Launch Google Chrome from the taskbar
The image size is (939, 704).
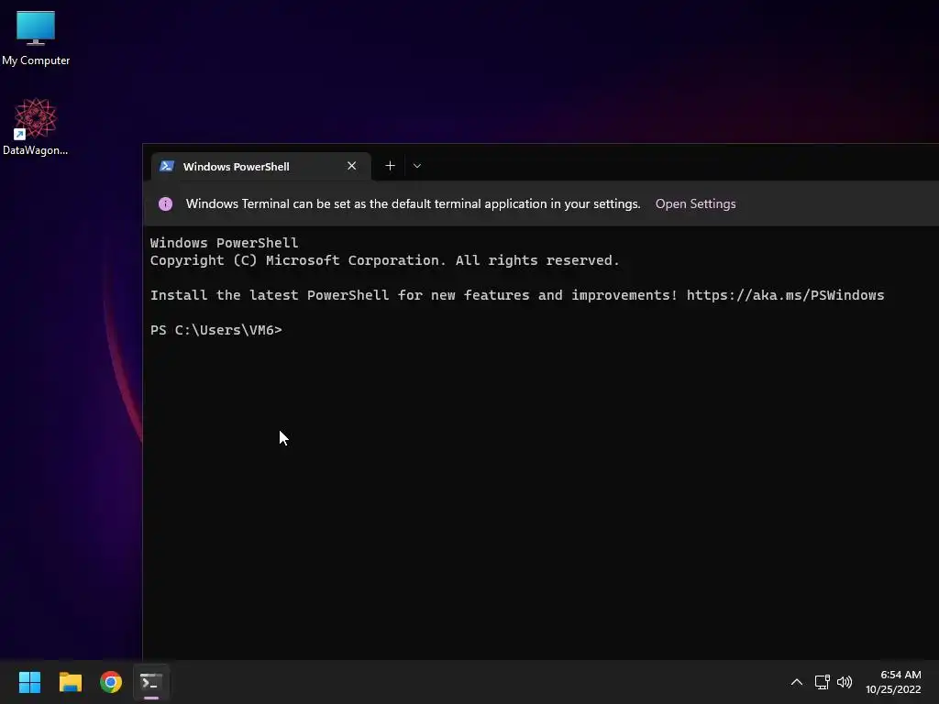coord(111,682)
